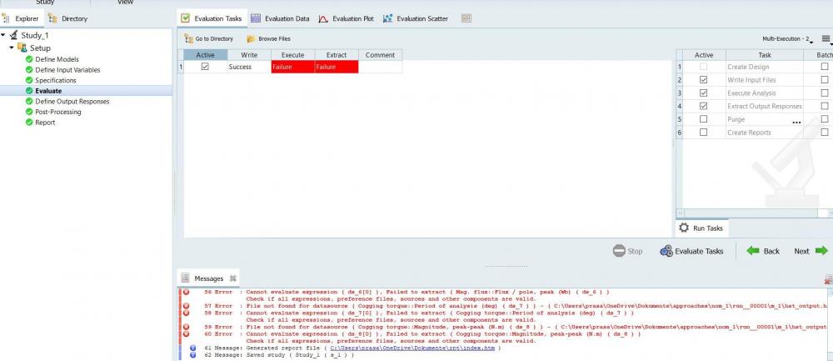Click the horizontal scrollbar under task list
Image resolution: width=833 pixels, height=361 pixels.
click(751, 213)
